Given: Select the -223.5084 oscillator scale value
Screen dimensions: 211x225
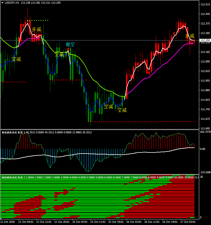Looking at the screenshot, I should 205,172.
